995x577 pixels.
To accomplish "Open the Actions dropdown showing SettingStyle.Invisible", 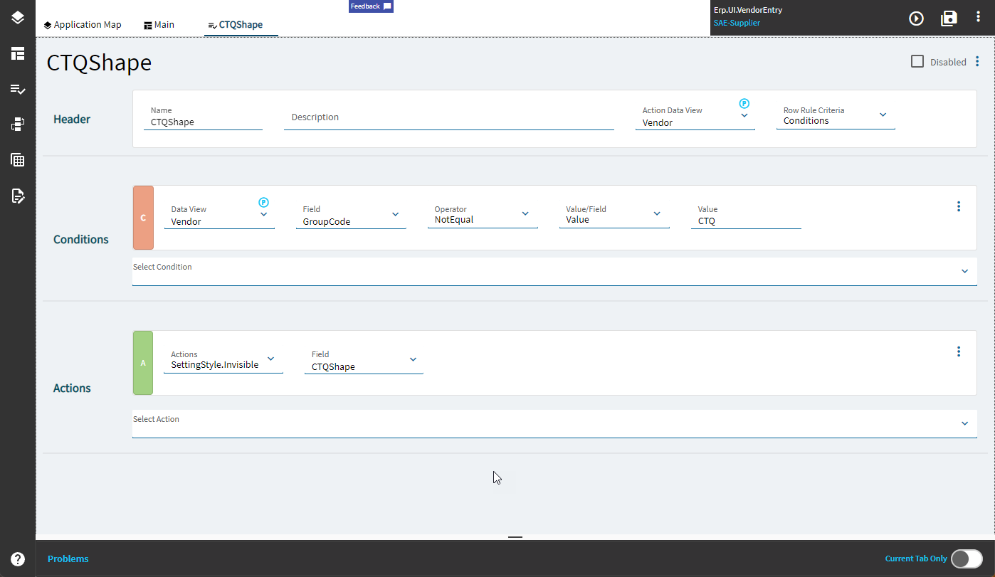I will (x=270, y=359).
